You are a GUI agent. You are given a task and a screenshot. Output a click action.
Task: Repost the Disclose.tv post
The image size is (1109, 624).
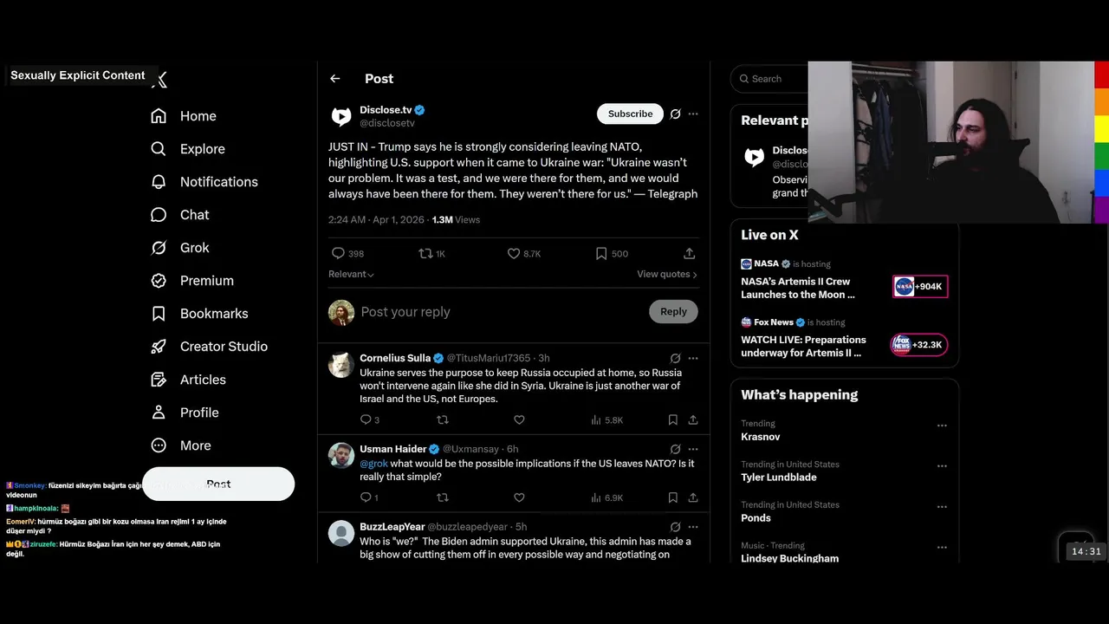point(425,254)
